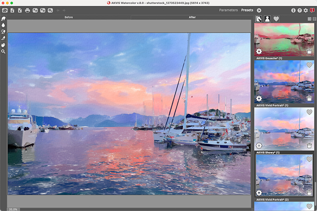Open program info via the 'i' icon
317x211 pixels.
(x=293, y=10)
